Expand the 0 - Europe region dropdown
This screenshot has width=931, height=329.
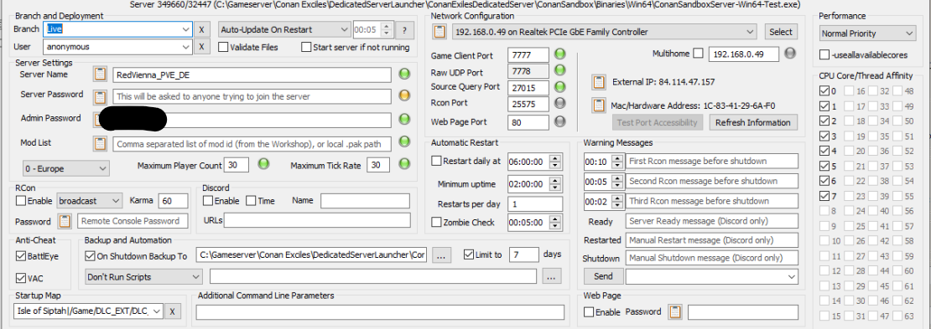[65, 168]
